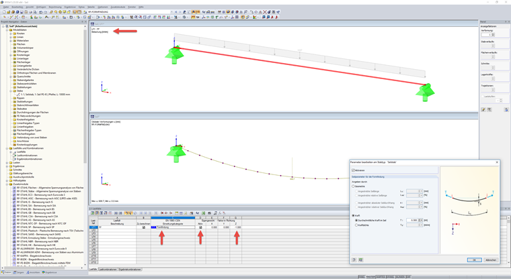Click the leftmost icon at Panel bottom
511x279 pixels.
[x=483, y=110]
